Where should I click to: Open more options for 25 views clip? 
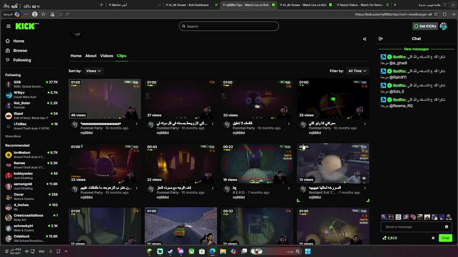[365, 124]
